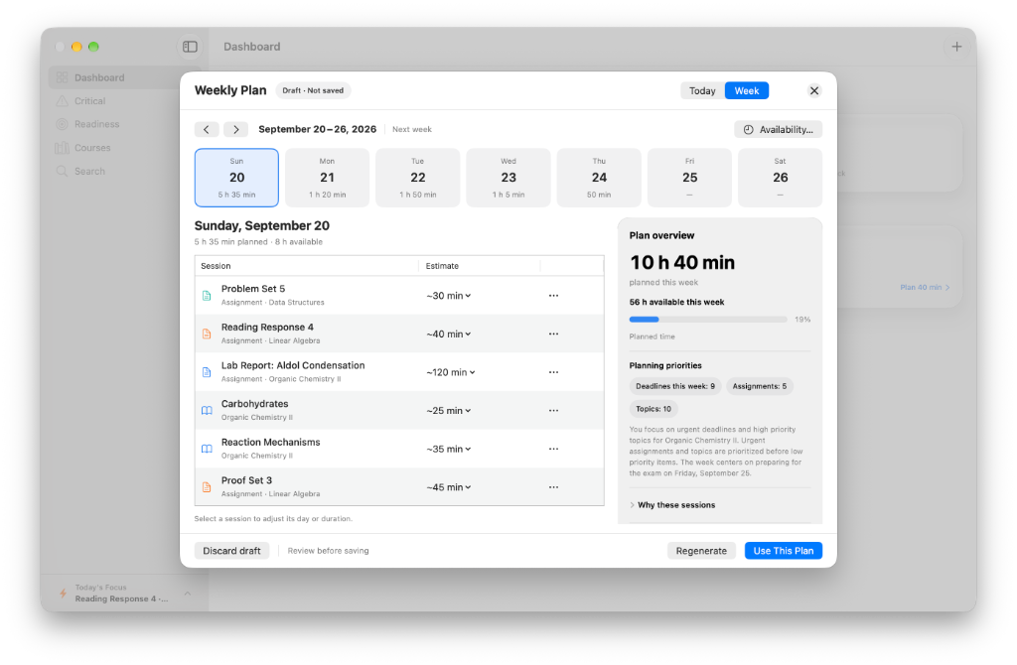The height and width of the screenshot is (665, 1017).
Task: Click the Topics: 10 chip
Action: 654,409
